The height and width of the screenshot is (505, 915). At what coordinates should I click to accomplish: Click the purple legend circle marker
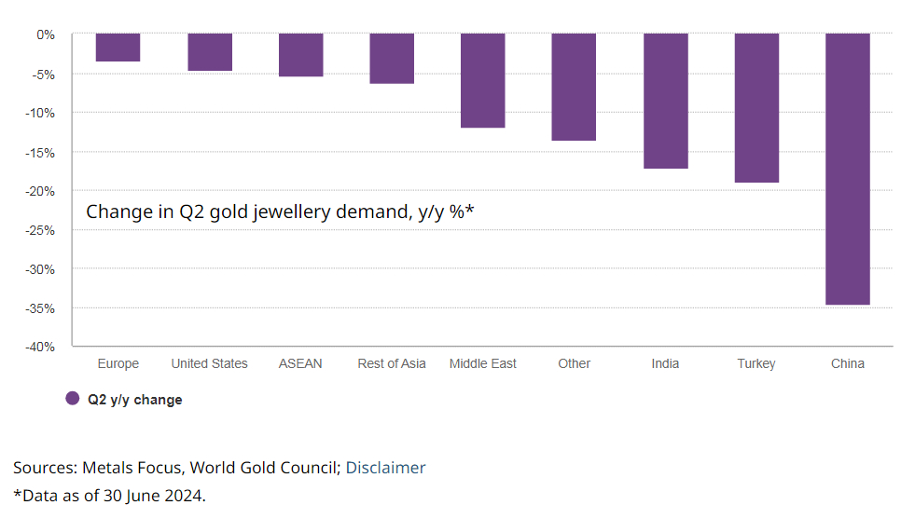72,399
